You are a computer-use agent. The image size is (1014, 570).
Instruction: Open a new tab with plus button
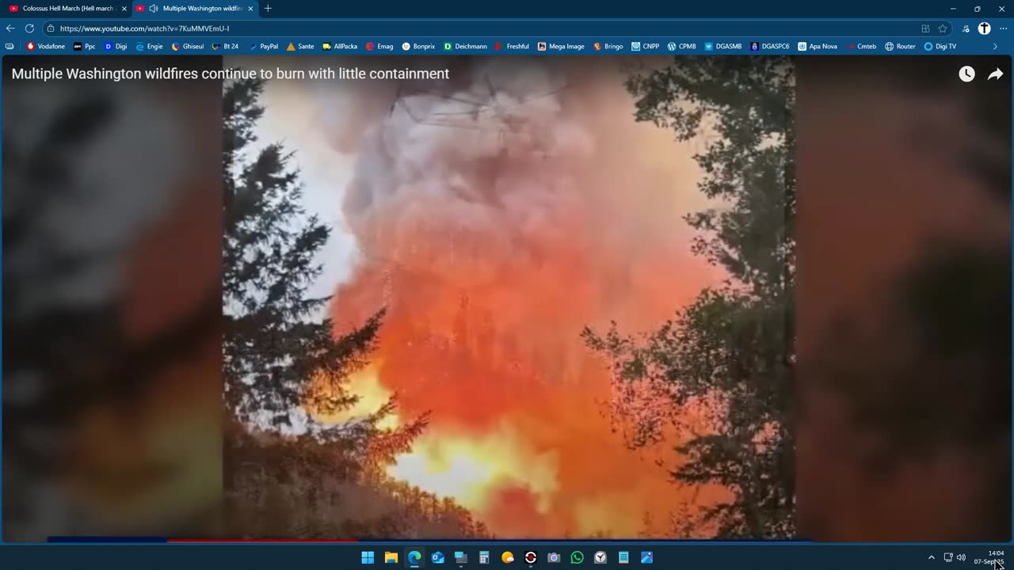268,9
